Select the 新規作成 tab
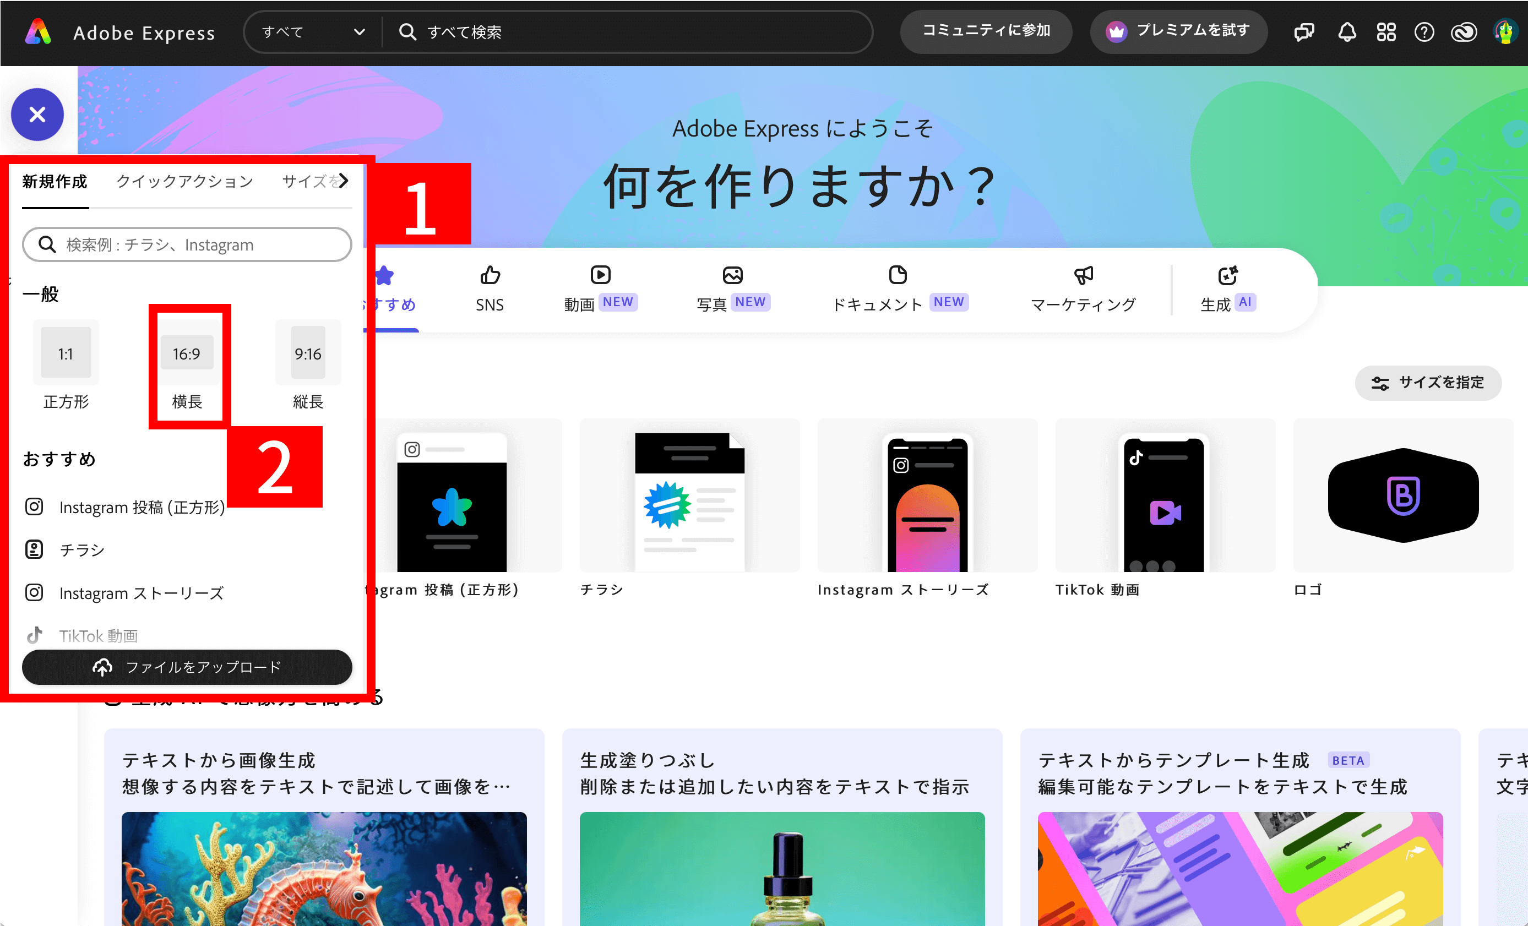Screen dimensions: 1528x926 coord(55,181)
